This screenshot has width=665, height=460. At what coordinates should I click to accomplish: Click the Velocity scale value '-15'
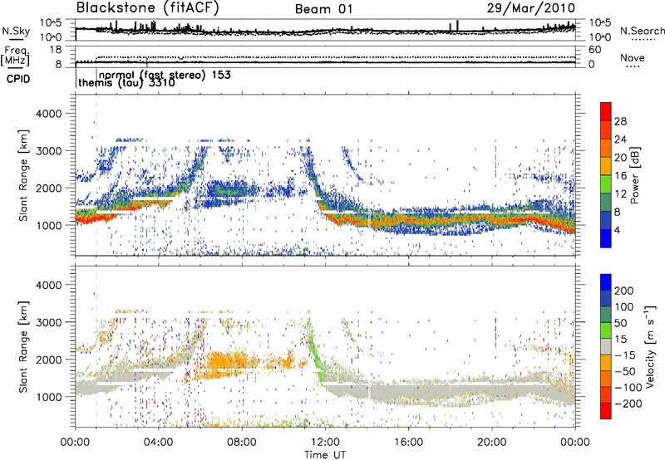pyautogui.click(x=625, y=355)
